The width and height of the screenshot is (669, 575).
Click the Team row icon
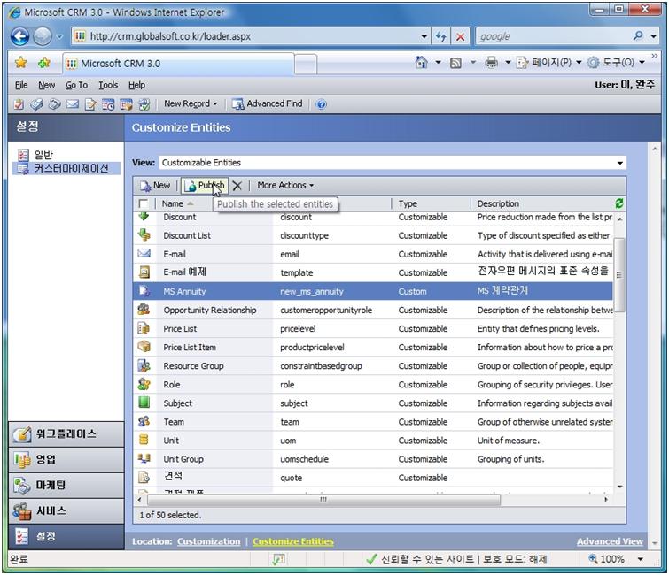pos(144,421)
